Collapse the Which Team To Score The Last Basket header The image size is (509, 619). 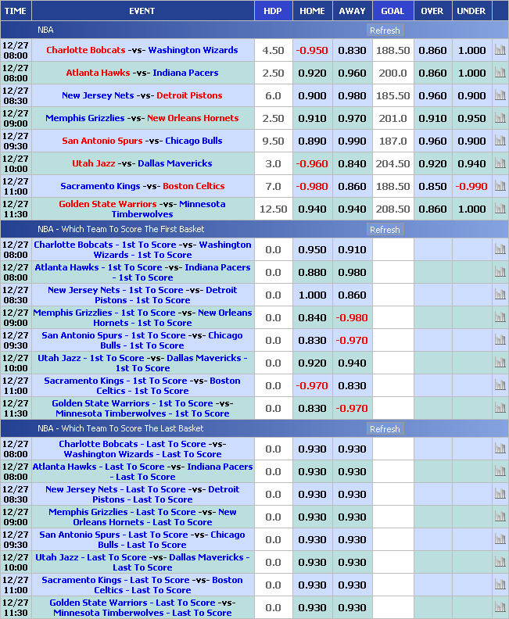(120, 428)
